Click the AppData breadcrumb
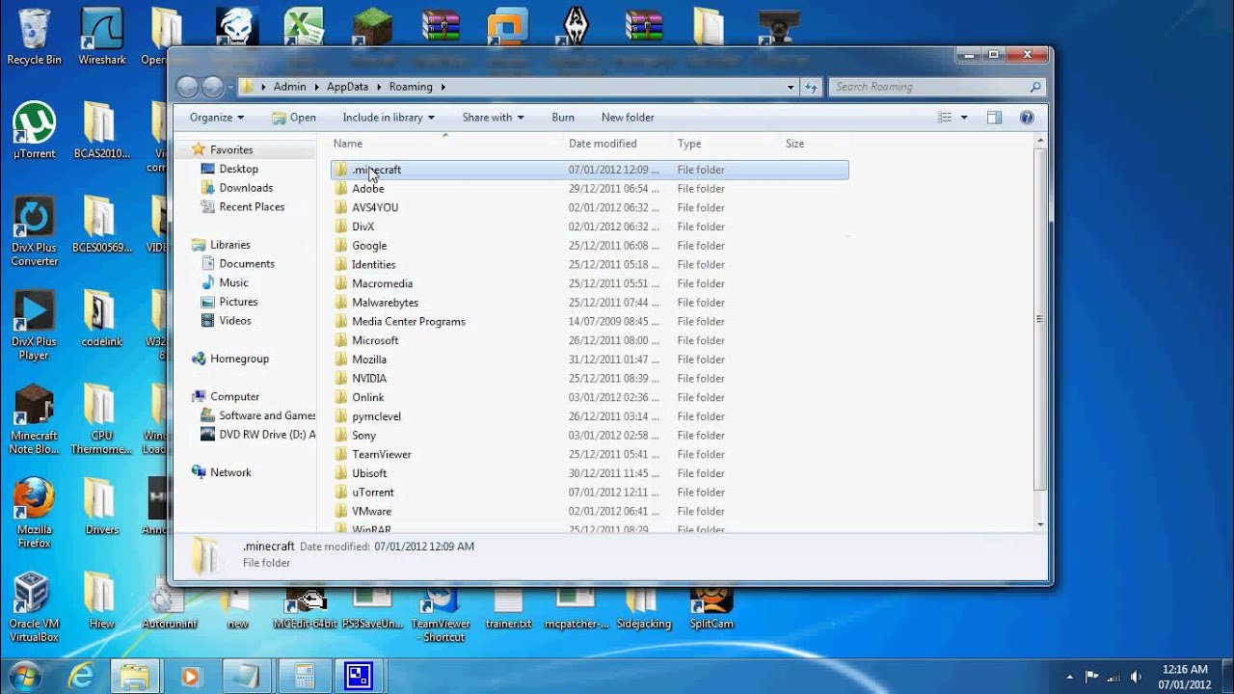The width and height of the screenshot is (1234, 694). pos(347,87)
